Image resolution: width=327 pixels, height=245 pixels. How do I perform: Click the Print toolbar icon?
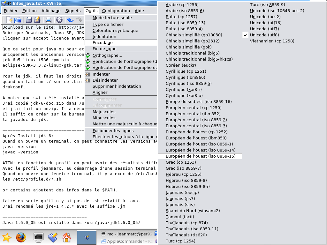click(49, 20)
